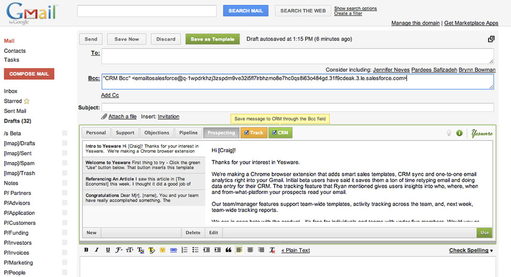Click the Yesware lightbulb tips icon

click(x=449, y=133)
